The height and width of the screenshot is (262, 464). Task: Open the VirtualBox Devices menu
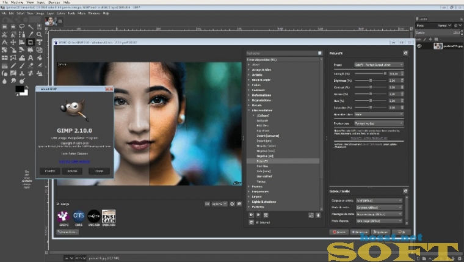click(54, 2)
